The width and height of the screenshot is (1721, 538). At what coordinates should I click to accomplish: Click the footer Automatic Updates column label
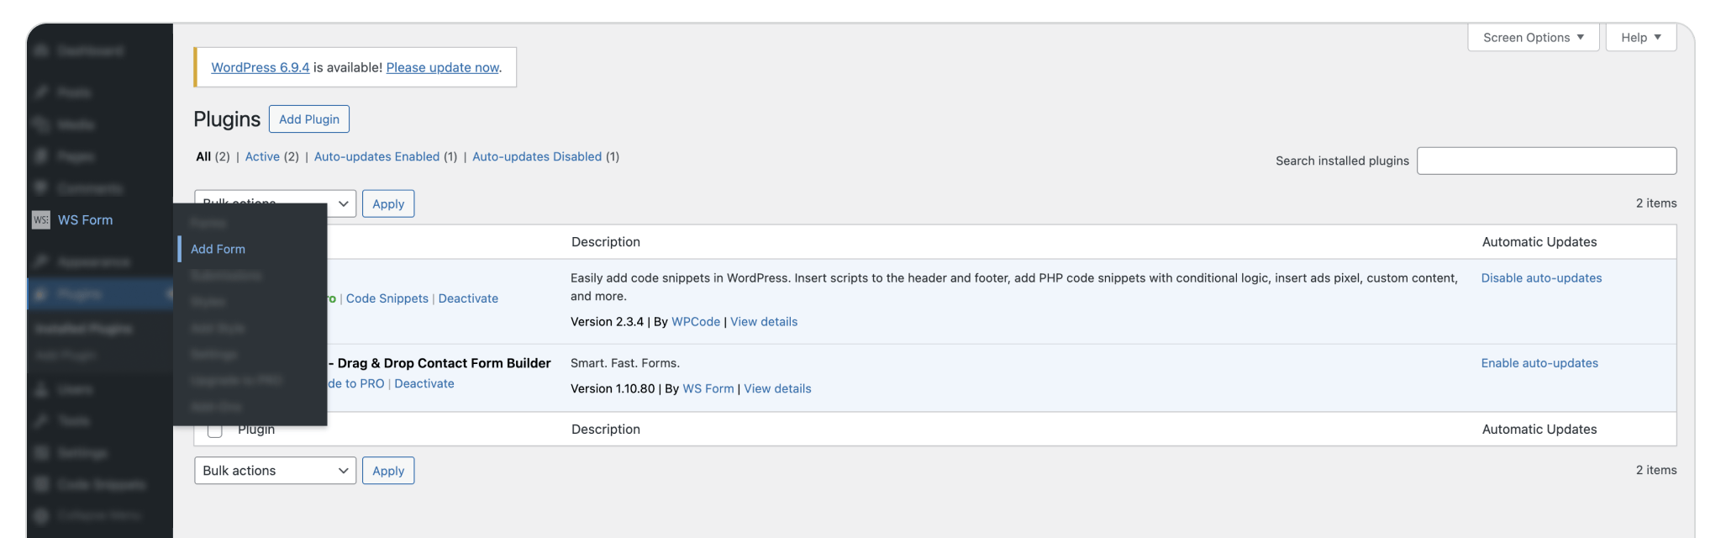click(1539, 430)
